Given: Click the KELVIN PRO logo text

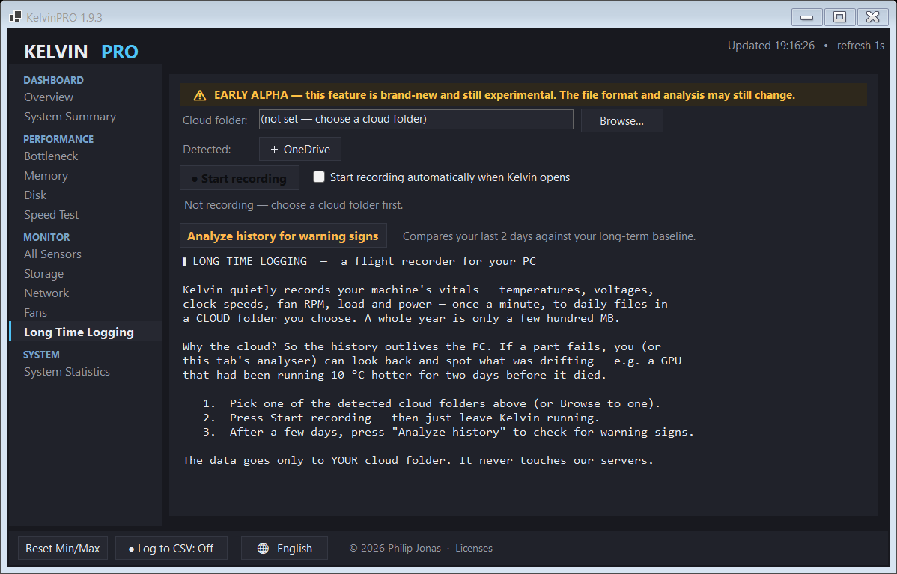Looking at the screenshot, I should click(81, 52).
